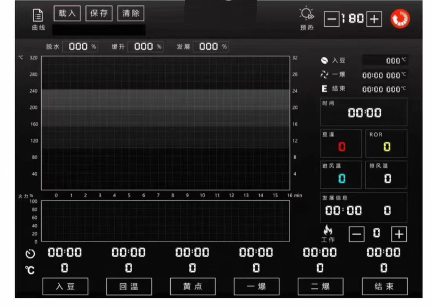This screenshot has width=431, height=306.
Task: Click the 进风温 inlet temperature readout
Action: point(341,175)
